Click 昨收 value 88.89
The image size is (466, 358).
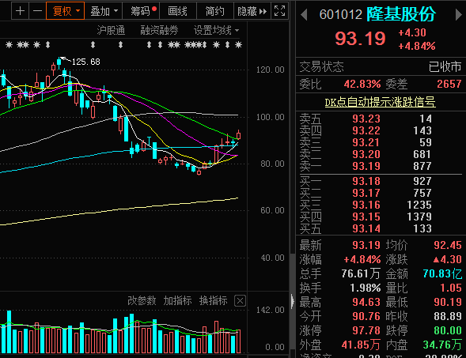[x=448, y=316]
